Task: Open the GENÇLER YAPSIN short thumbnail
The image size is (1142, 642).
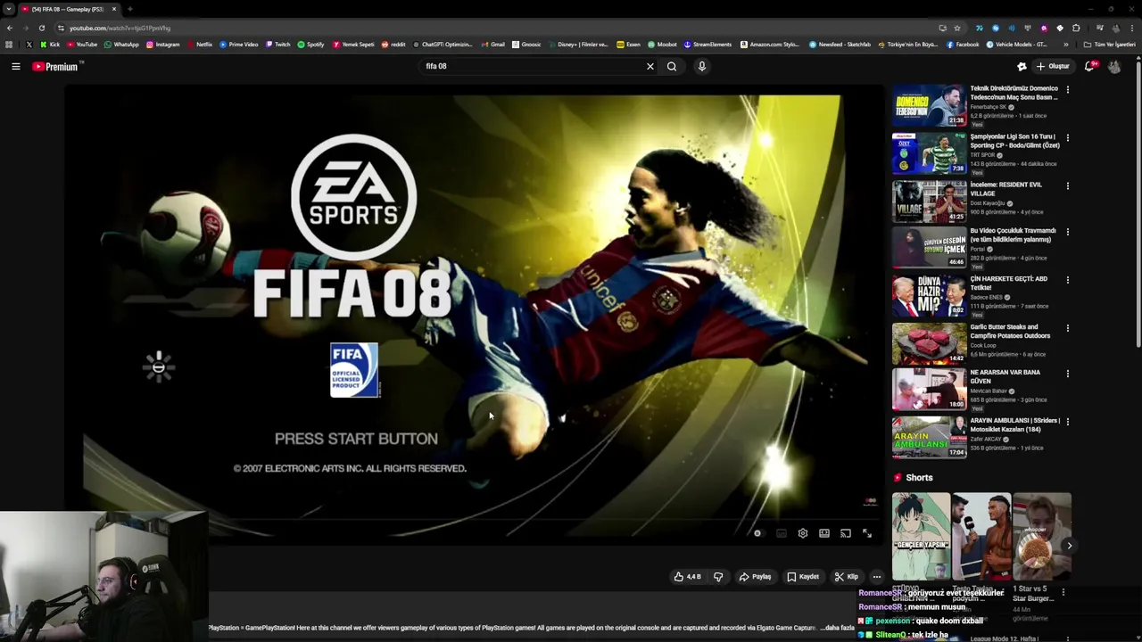Action: pos(921,537)
